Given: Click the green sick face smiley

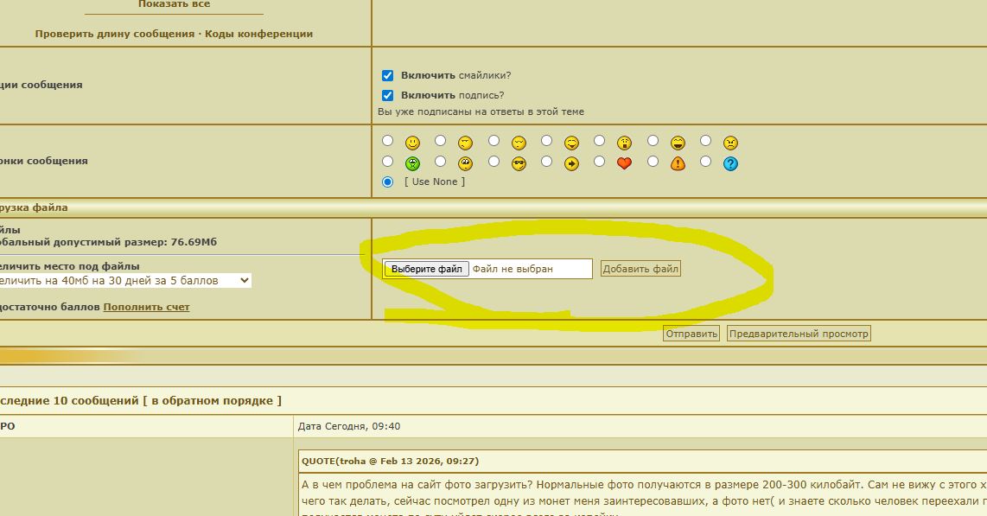Looking at the screenshot, I should pos(413,163).
